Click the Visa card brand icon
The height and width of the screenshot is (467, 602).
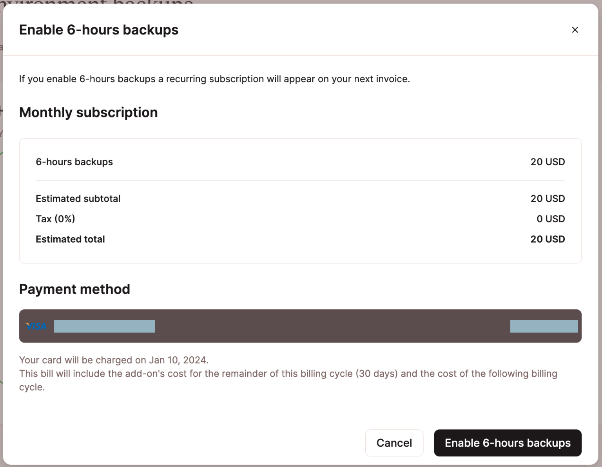(36, 326)
